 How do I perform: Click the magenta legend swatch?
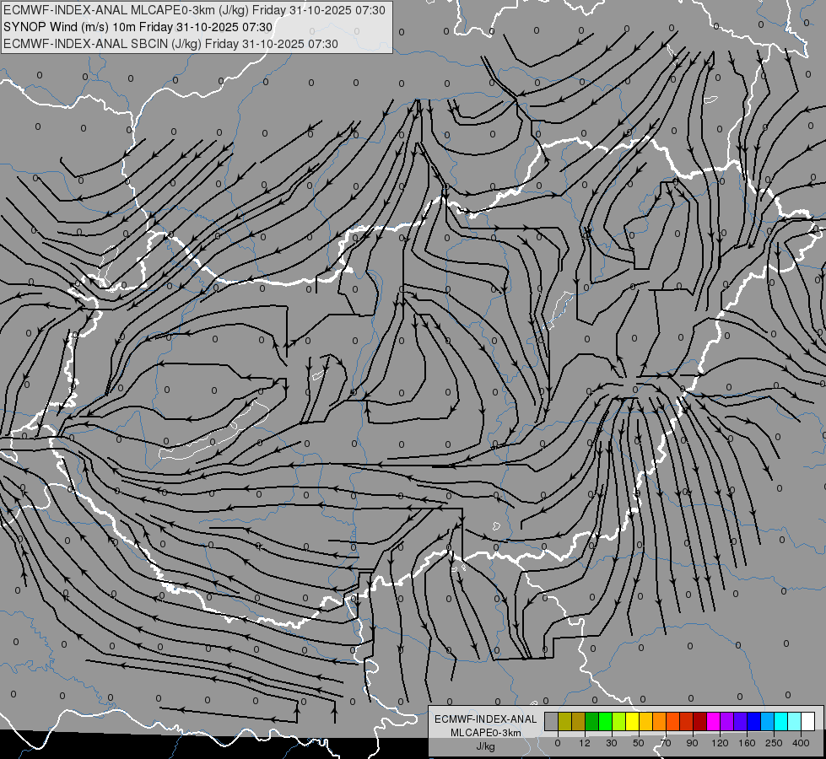click(713, 721)
